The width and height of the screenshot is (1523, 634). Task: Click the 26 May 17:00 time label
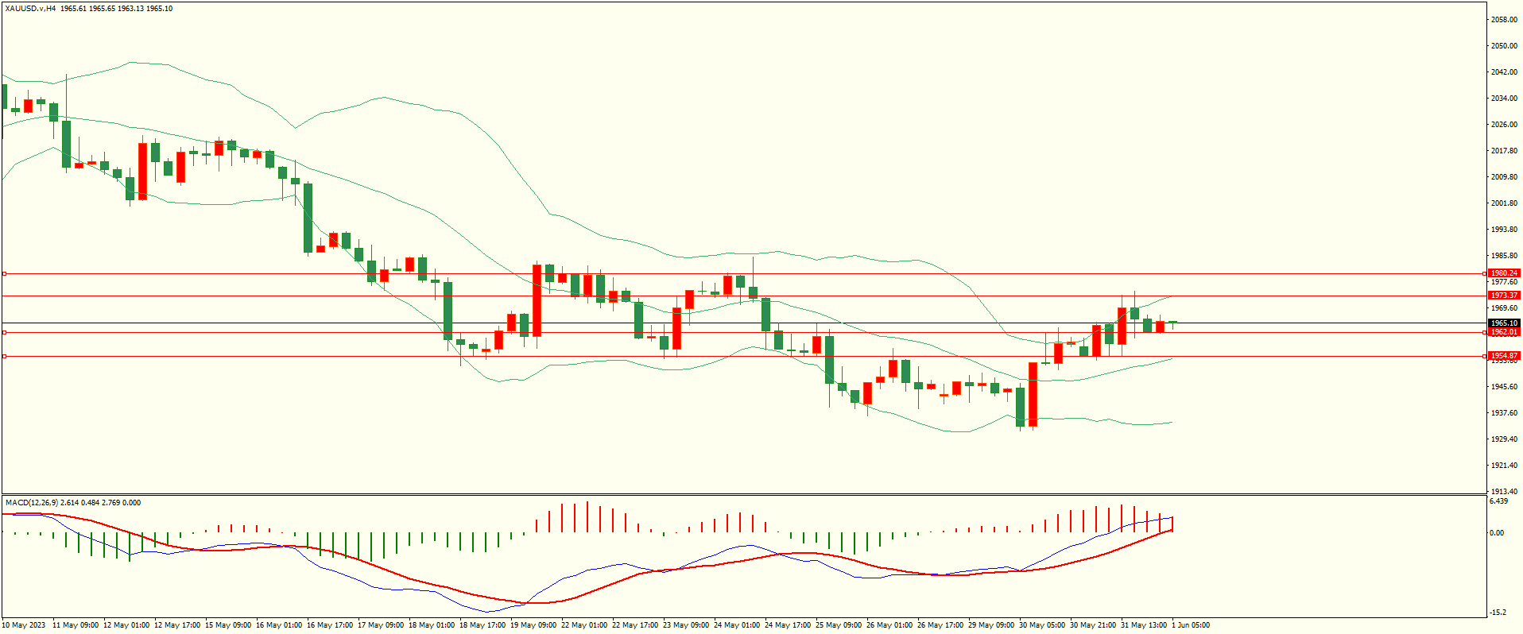coord(940,625)
